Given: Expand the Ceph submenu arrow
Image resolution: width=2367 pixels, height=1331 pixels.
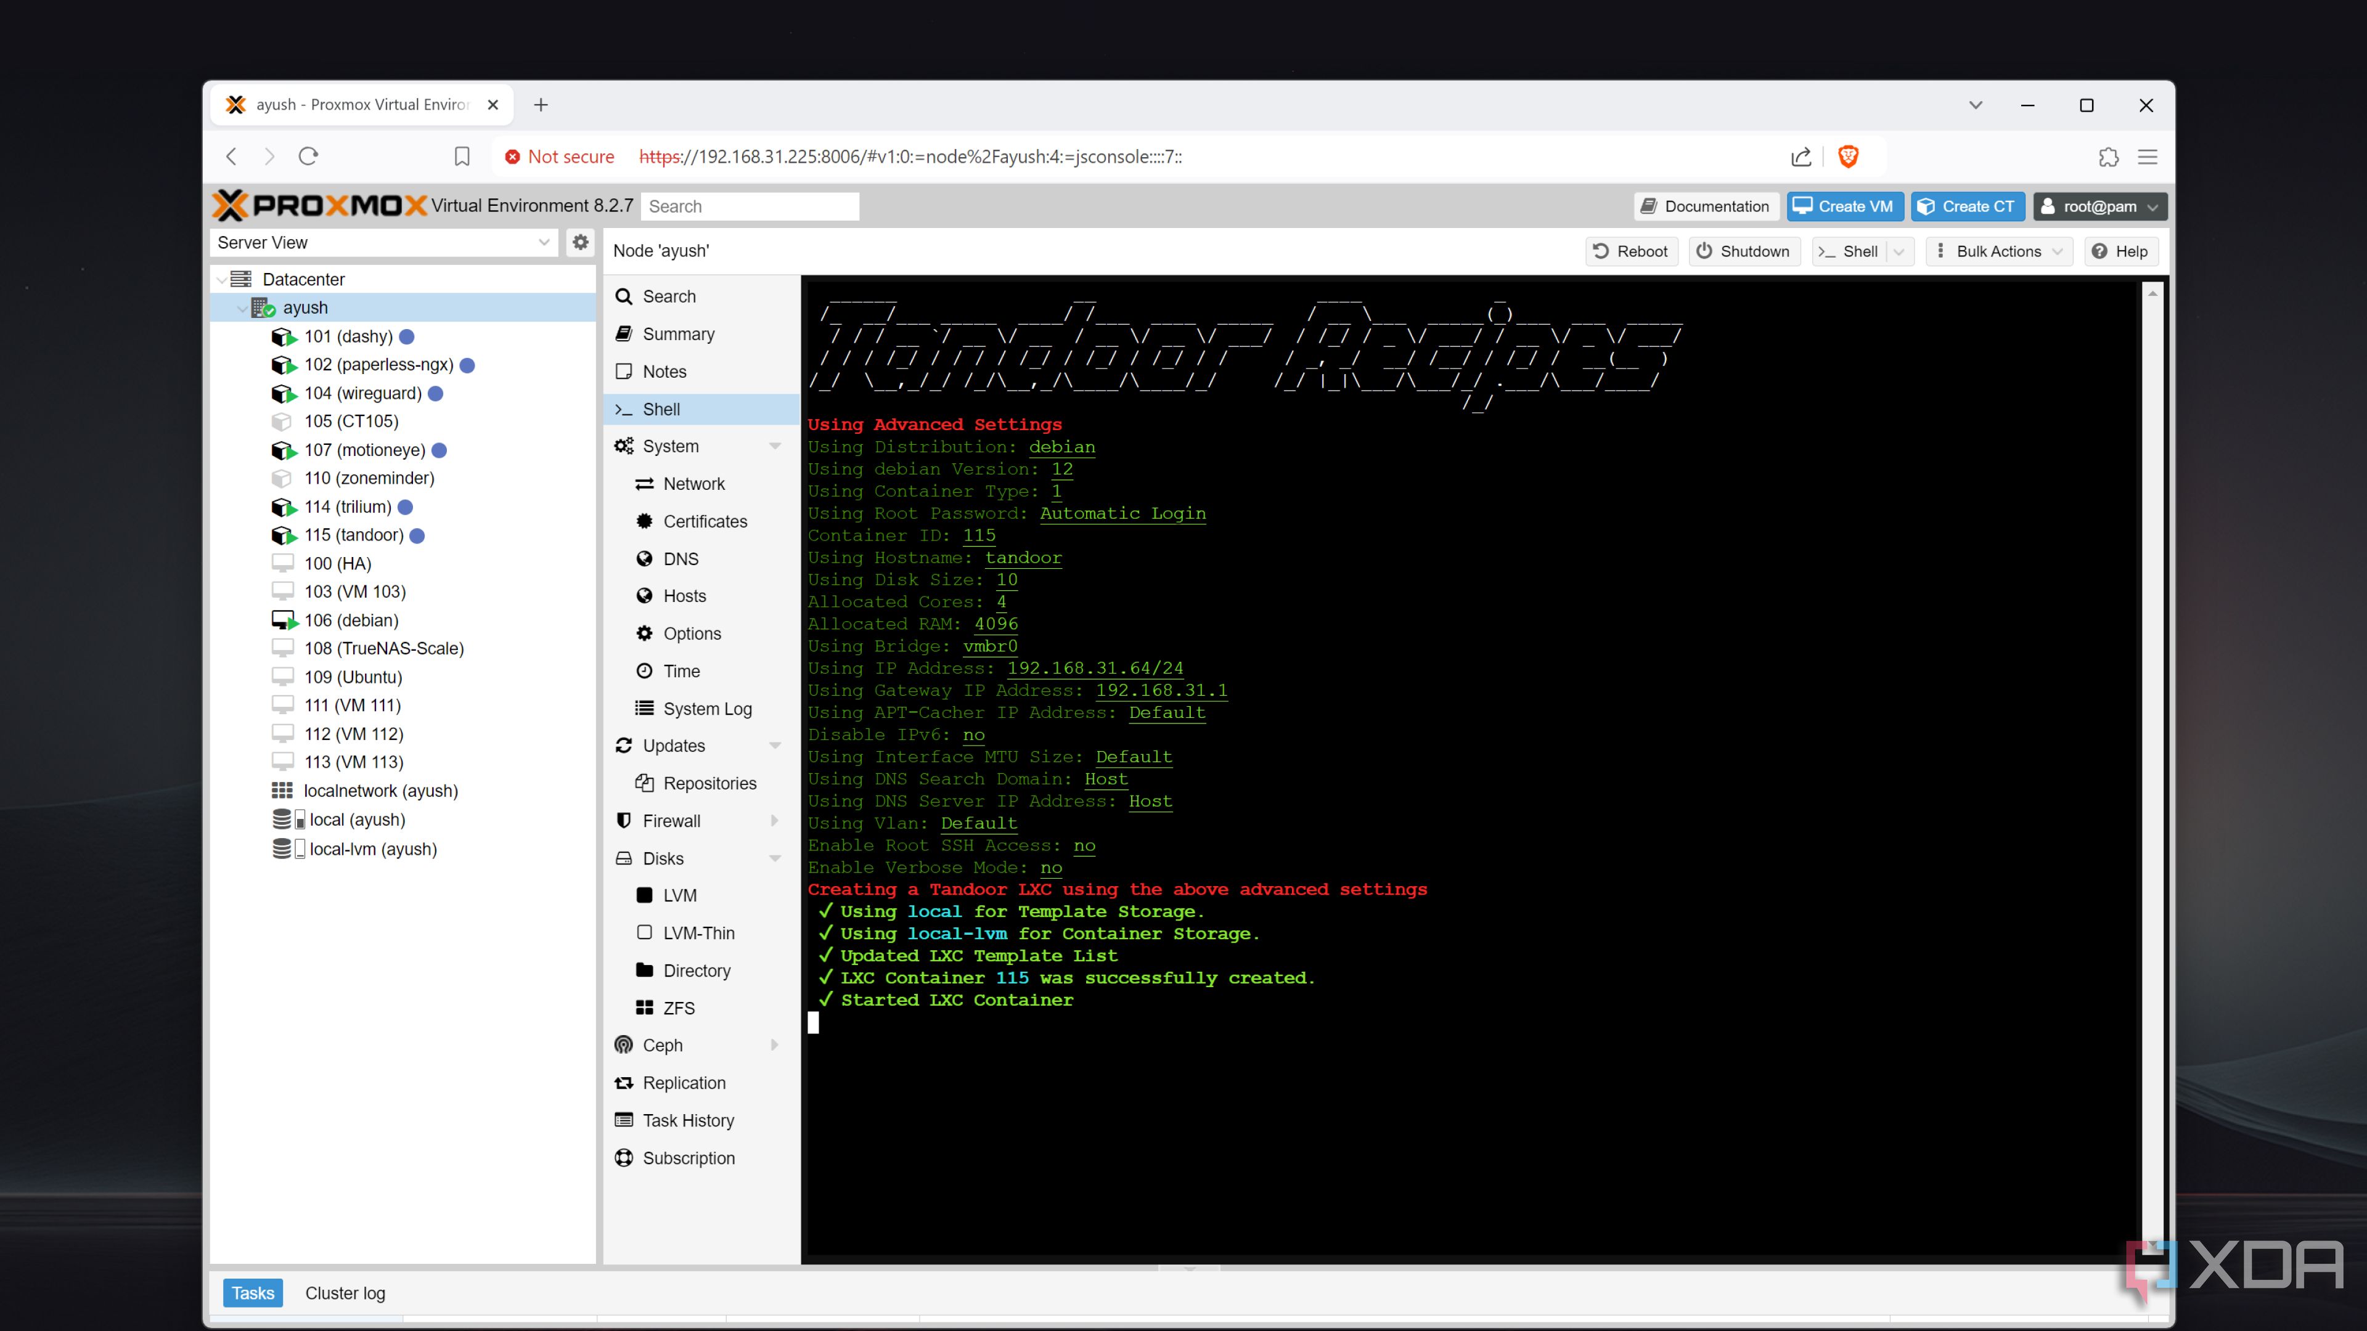Looking at the screenshot, I should coord(775,1045).
